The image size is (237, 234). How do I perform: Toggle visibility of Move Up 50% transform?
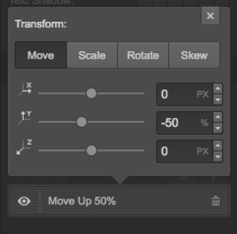[x=24, y=201]
